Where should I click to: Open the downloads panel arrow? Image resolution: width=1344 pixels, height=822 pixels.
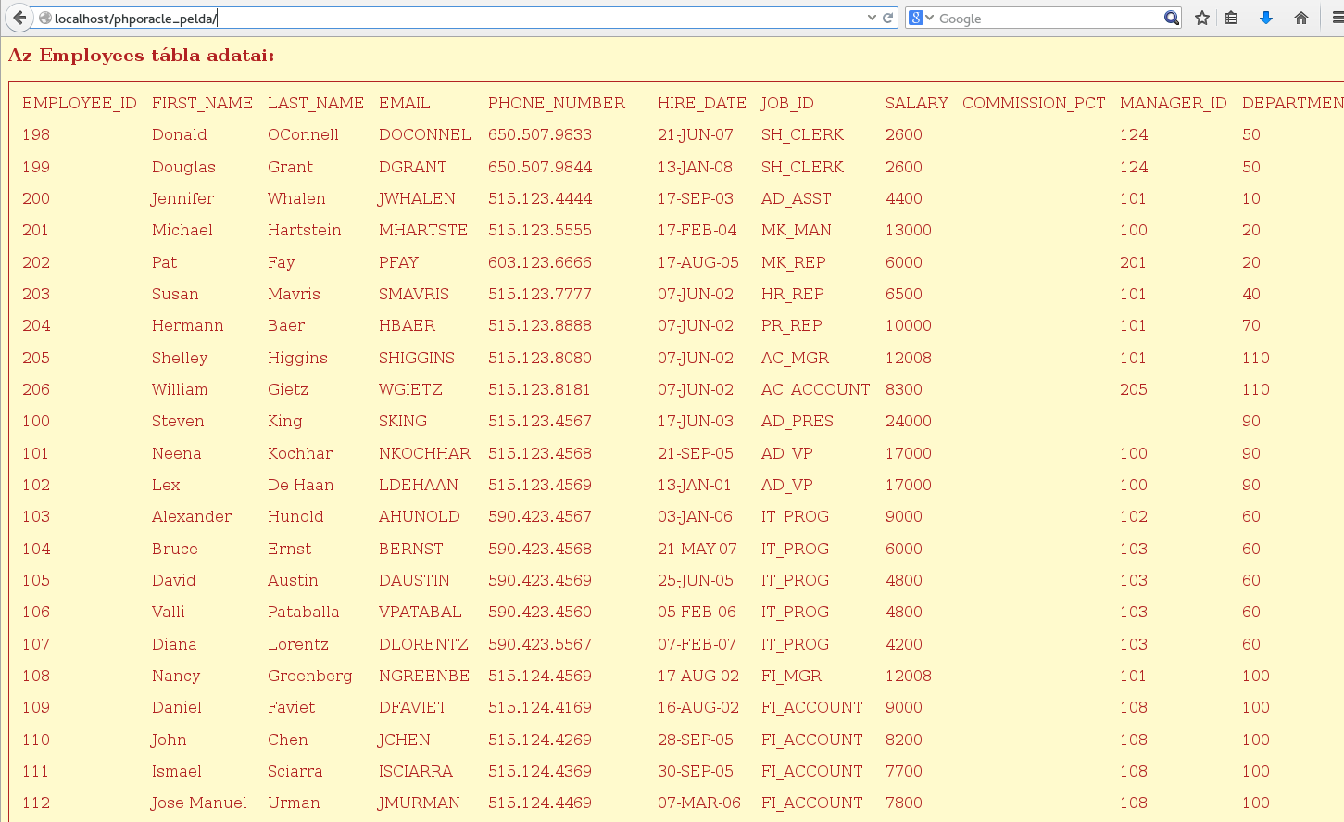pyautogui.click(x=1265, y=18)
